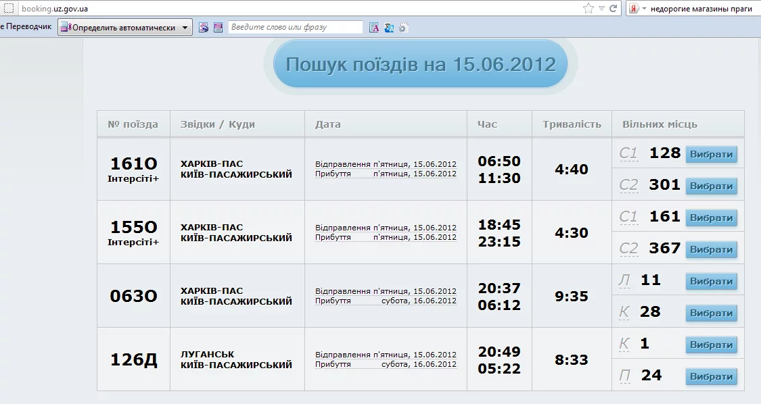Click Л class label with 11 seats
The height and width of the screenshot is (404, 761).
[624, 281]
